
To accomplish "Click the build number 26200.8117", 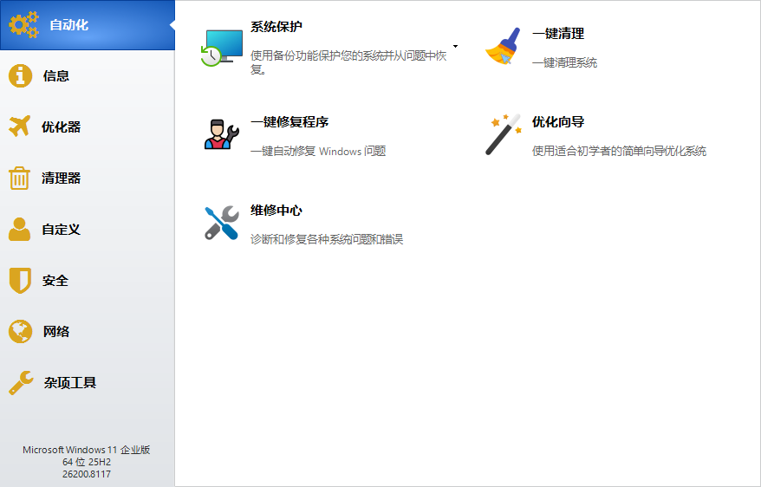I will point(87,474).
